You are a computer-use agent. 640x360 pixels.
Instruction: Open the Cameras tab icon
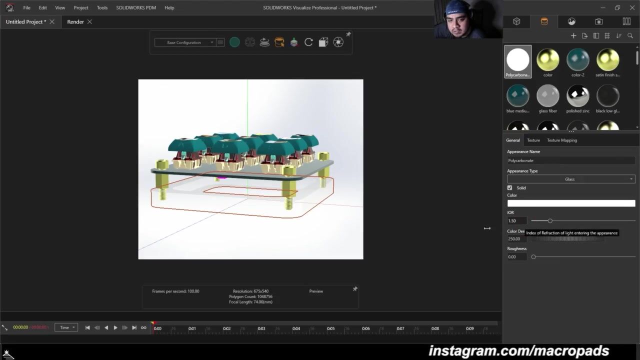tap(598, 21)
